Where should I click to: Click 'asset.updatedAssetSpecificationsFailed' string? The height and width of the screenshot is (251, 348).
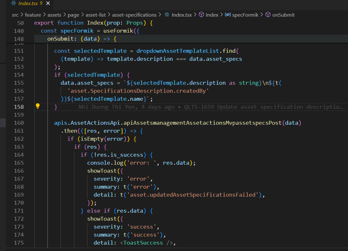[x=192, y=195]
